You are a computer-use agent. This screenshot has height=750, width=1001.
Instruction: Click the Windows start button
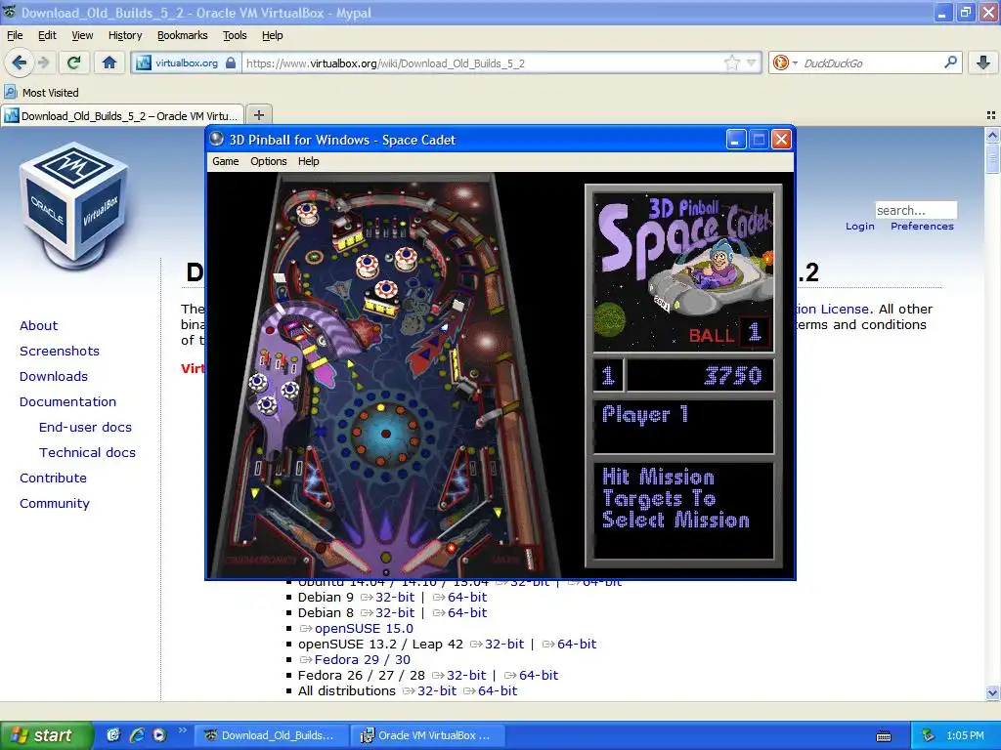point(46,735)
